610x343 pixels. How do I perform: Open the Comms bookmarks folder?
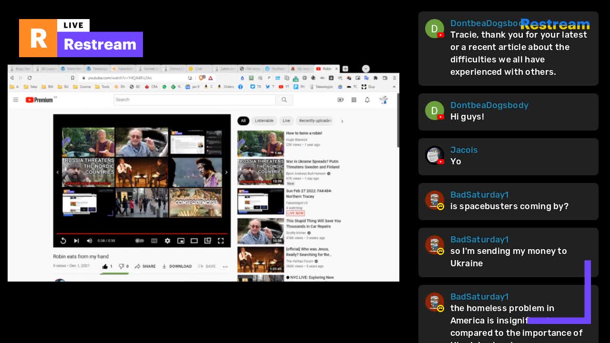[82, 87]
